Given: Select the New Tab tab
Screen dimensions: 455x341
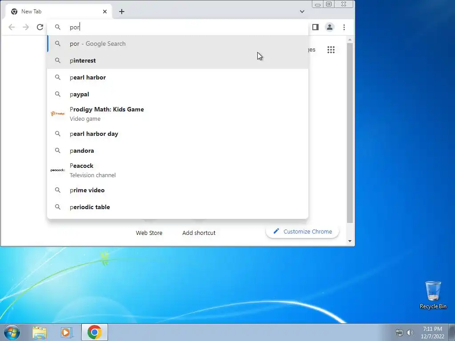Looking at the screenshot, I should point(59,12).
